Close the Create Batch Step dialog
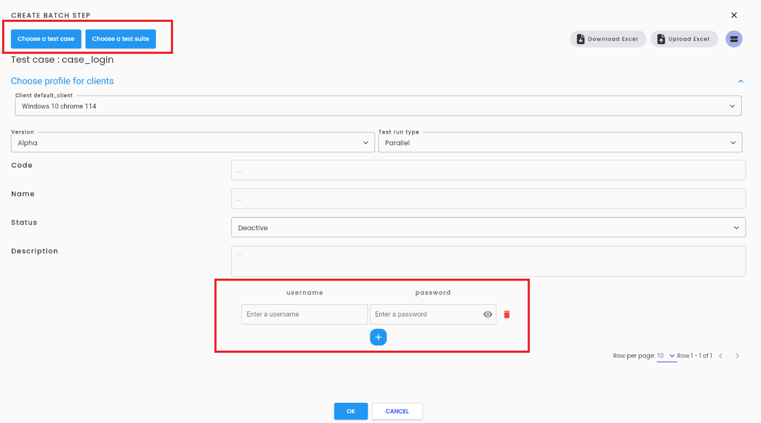The height and width of the screenshot is (423, 761). tap(734, 15)
